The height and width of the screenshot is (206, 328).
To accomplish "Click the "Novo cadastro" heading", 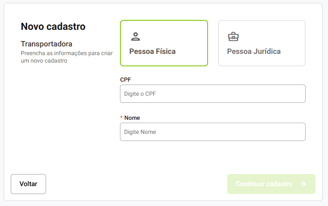I will 53,27.
